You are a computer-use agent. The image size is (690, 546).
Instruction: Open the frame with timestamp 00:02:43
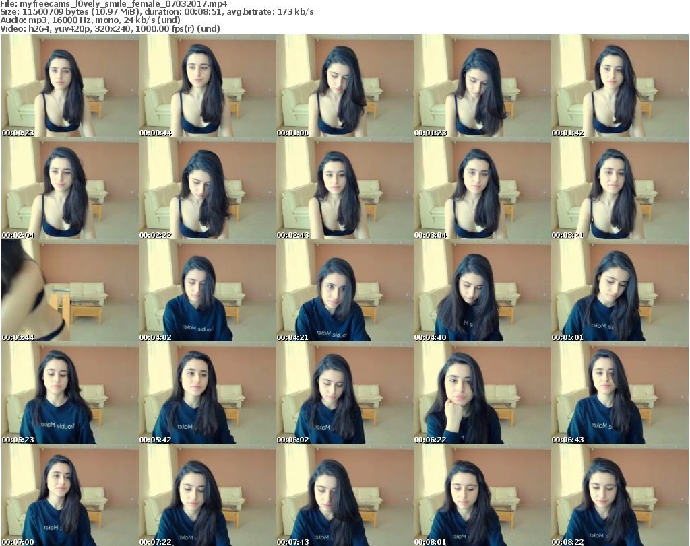coord(345,188)
